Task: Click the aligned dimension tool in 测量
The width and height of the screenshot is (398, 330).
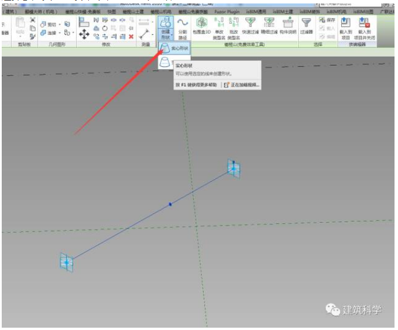Action: 144,22
